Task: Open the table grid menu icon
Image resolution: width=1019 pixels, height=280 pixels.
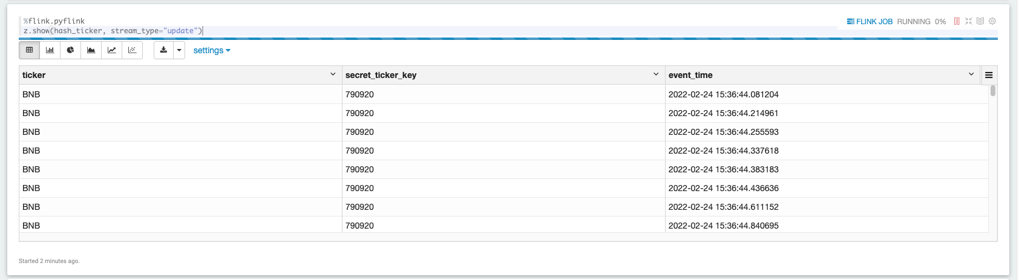Action: click(x=989, y=75)
